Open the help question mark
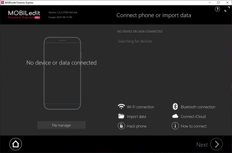The image size is (232, 153). (217, 9)
